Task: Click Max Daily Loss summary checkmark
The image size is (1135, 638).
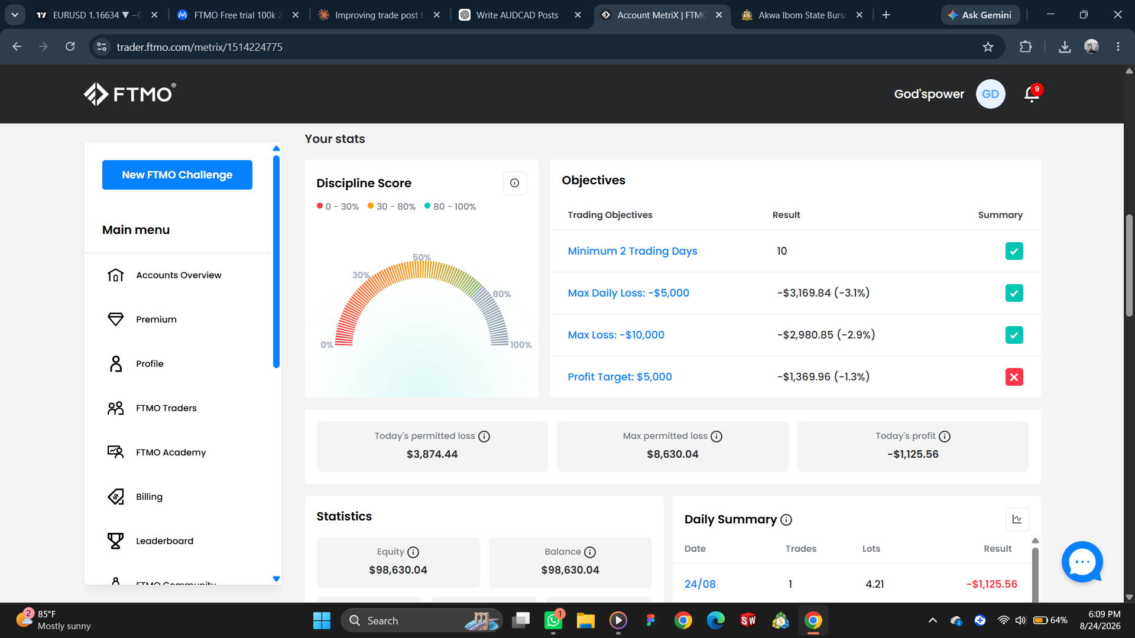Action: pos(1014,293)
